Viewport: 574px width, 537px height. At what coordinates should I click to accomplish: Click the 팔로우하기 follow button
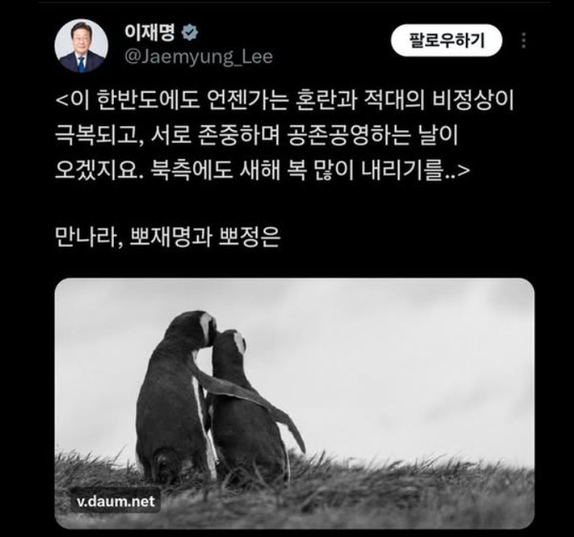click(447, 40)
